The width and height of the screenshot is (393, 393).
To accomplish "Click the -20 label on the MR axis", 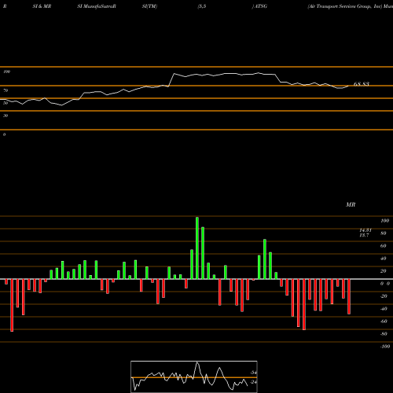I will (384, 296).
